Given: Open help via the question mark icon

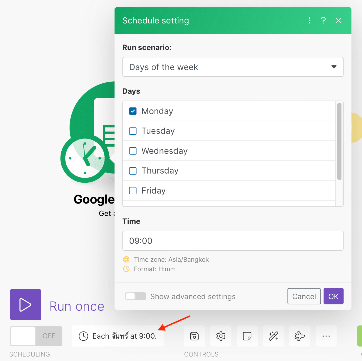Looking at the screenshot, I should (x=323, y=20).
